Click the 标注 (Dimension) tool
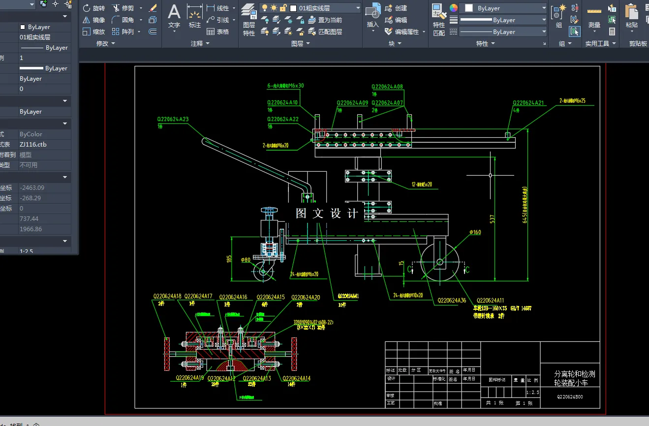 pos(195,18)
